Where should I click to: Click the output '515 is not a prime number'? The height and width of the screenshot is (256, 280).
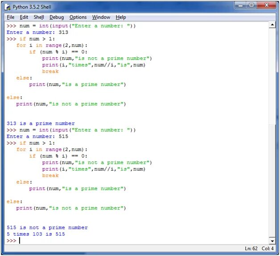click(47, 227)
